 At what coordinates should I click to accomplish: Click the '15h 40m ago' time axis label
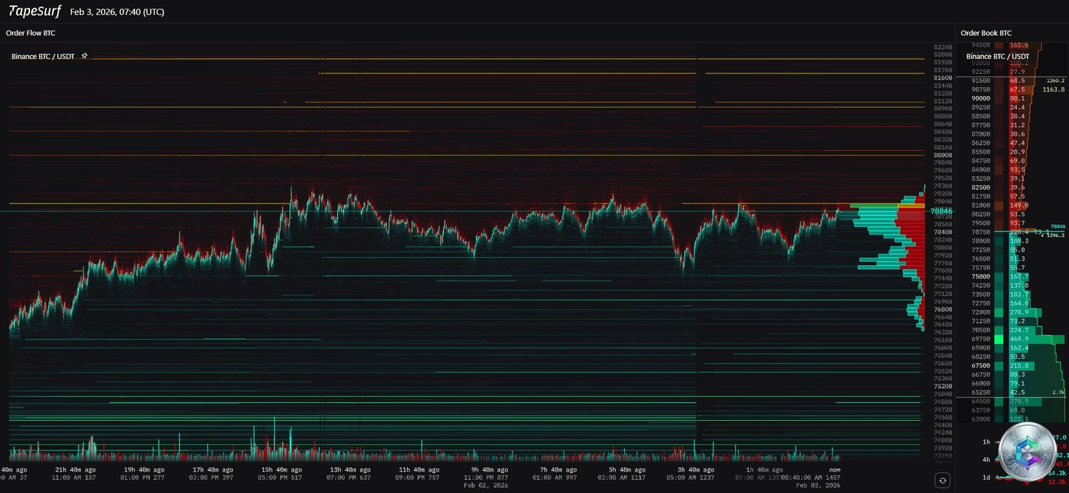pyautogui.click(x=281, y=470)
